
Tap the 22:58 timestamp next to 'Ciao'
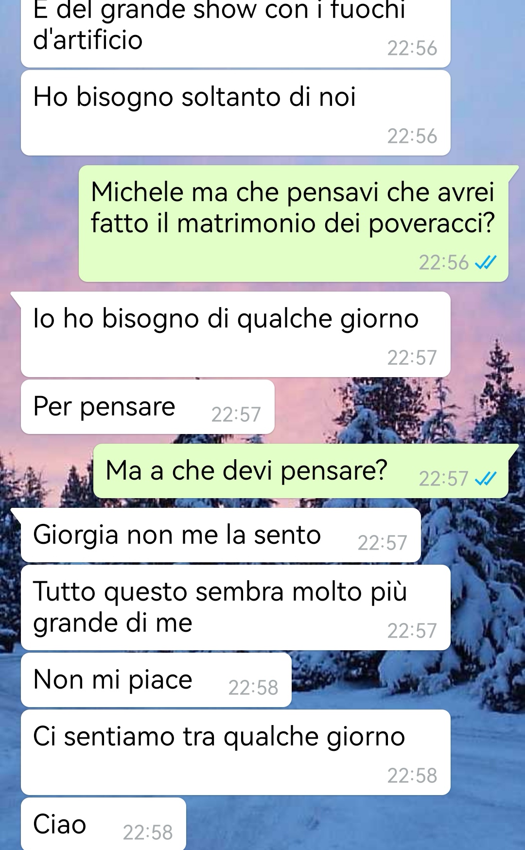coord(148,833)
